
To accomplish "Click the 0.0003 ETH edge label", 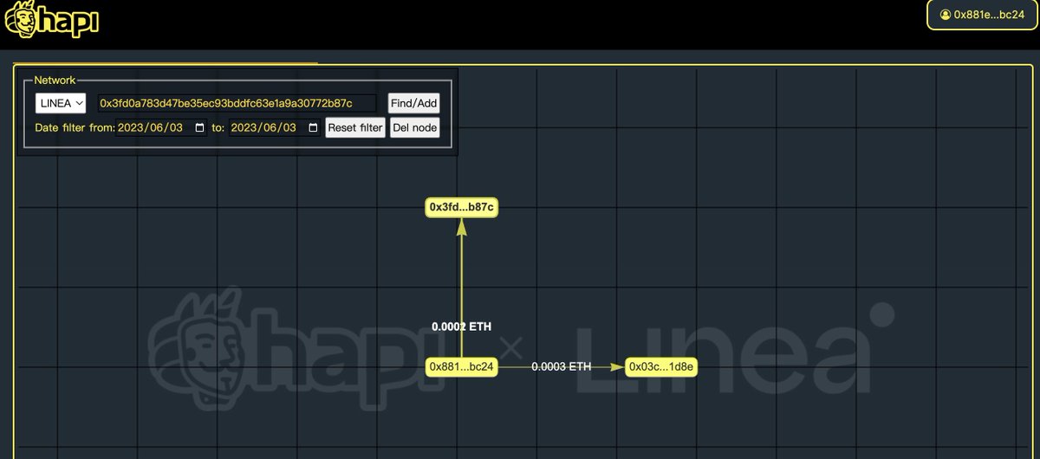I will 561,367.
